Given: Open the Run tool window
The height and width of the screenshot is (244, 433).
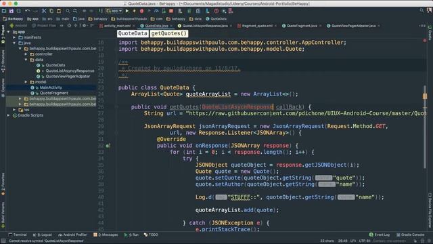Looking at the screenshot, I should tap(131, 235).
